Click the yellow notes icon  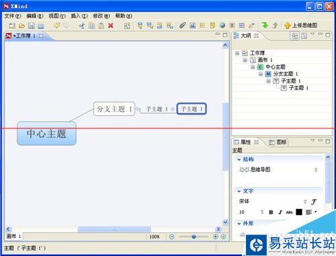click(x=212, y=26)
